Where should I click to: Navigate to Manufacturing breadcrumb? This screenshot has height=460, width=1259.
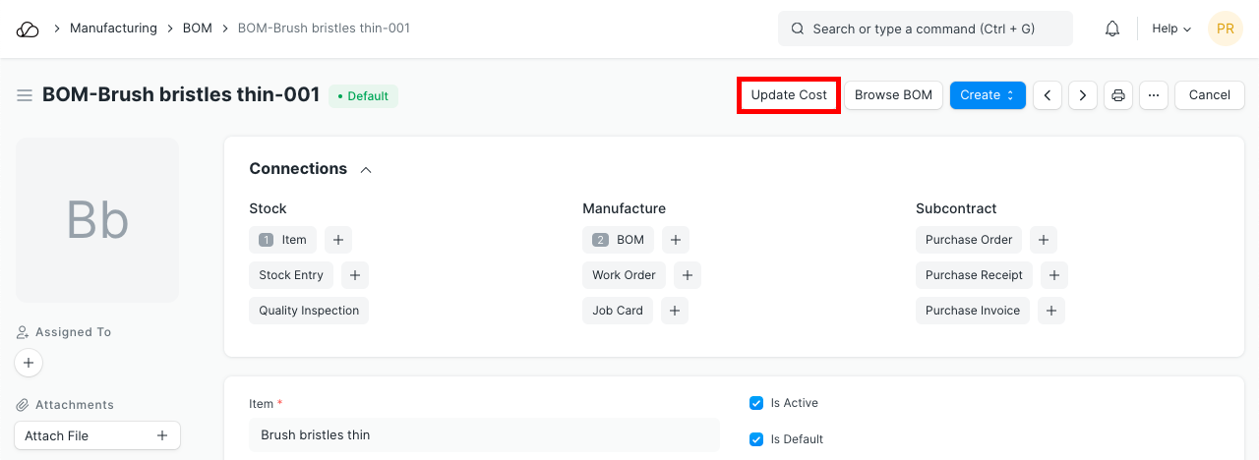[113, 29]
